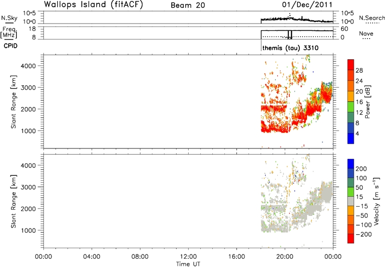
Task: Click the '50' velocity colorbar tick label
Action: 359,187
